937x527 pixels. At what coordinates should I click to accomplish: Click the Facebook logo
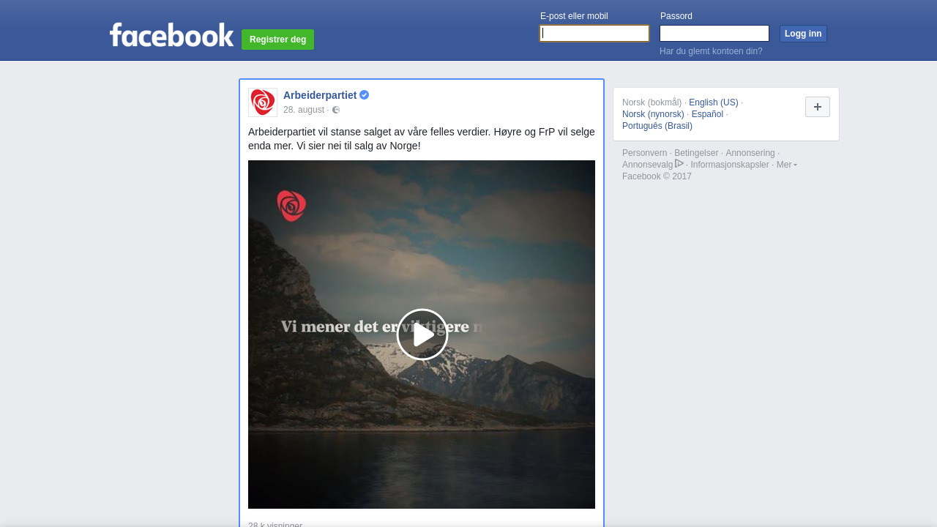pyautogui.click(x=172, y=34)
